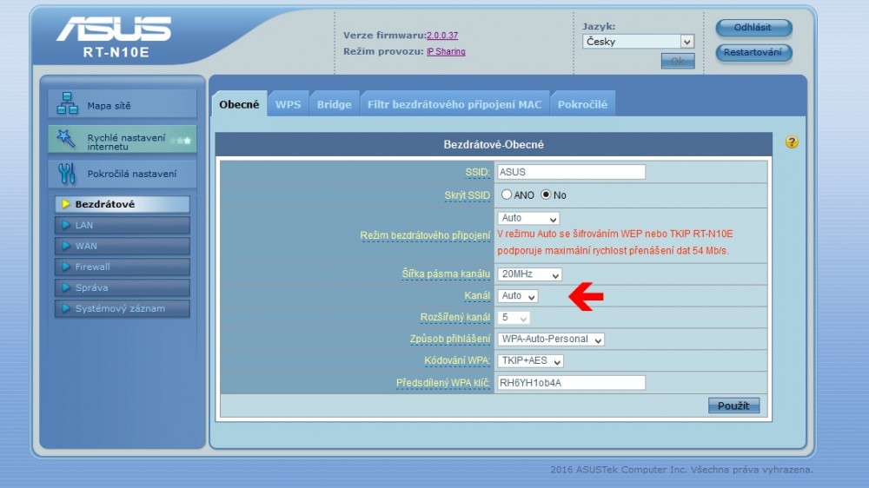Click the SSID text input field

[570, 172]
